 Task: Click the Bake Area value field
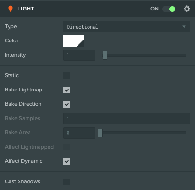click(79, 133)
